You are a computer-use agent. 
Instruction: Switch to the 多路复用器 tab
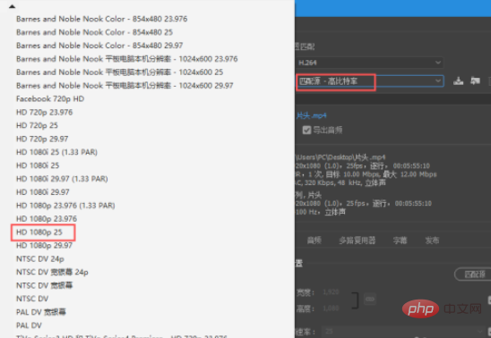click(x=357, y=241)
